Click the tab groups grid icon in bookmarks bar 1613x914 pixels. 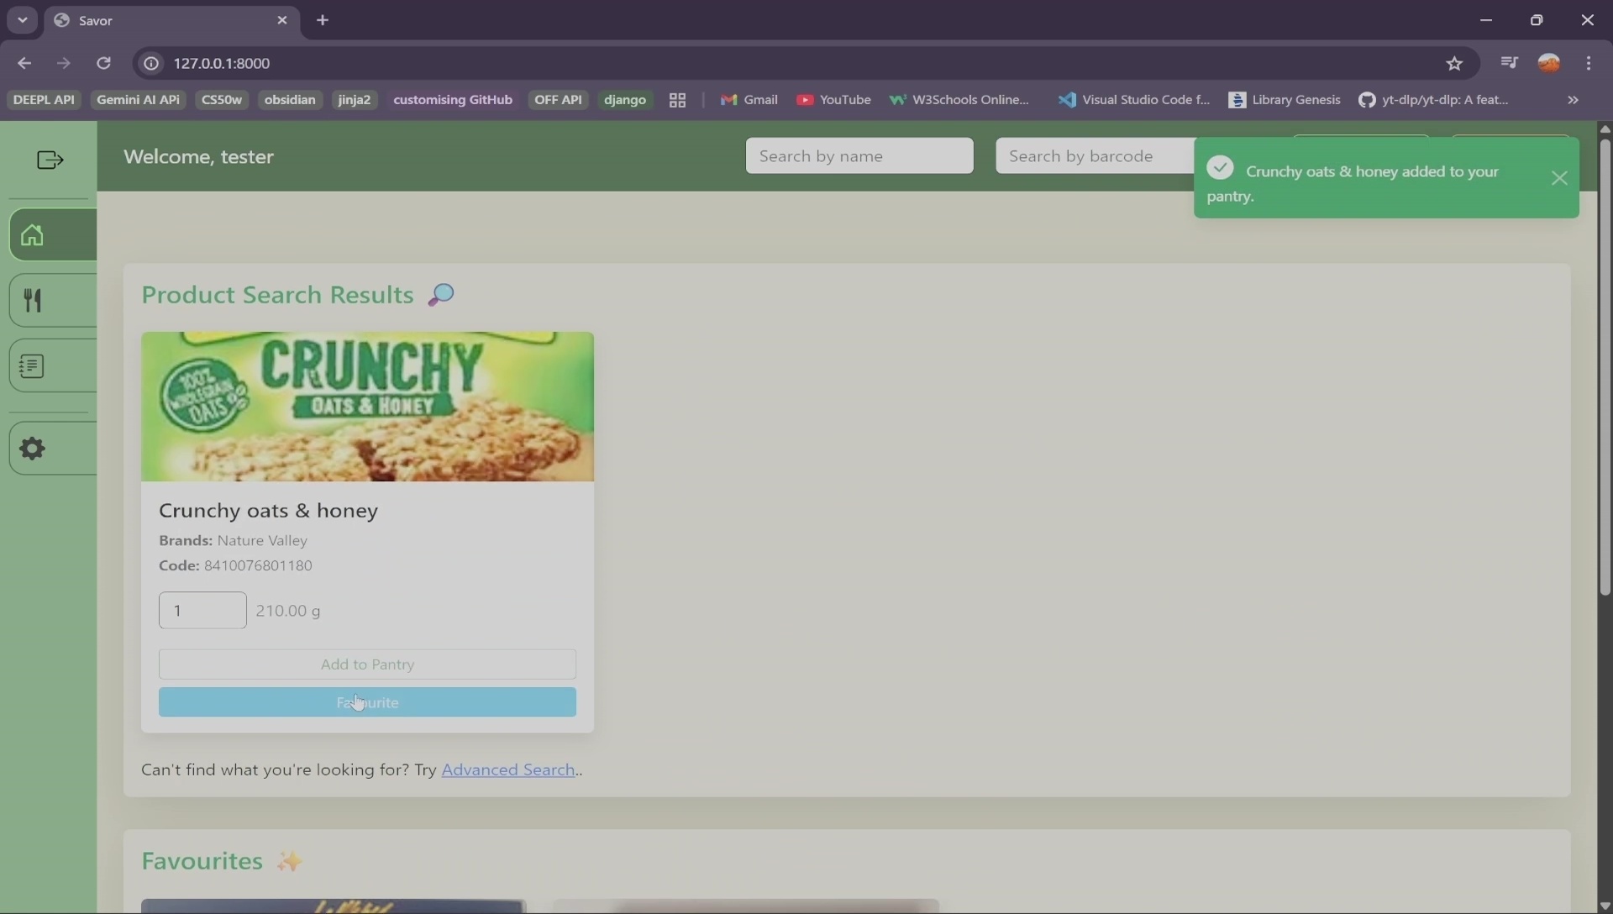click(678, 100)
